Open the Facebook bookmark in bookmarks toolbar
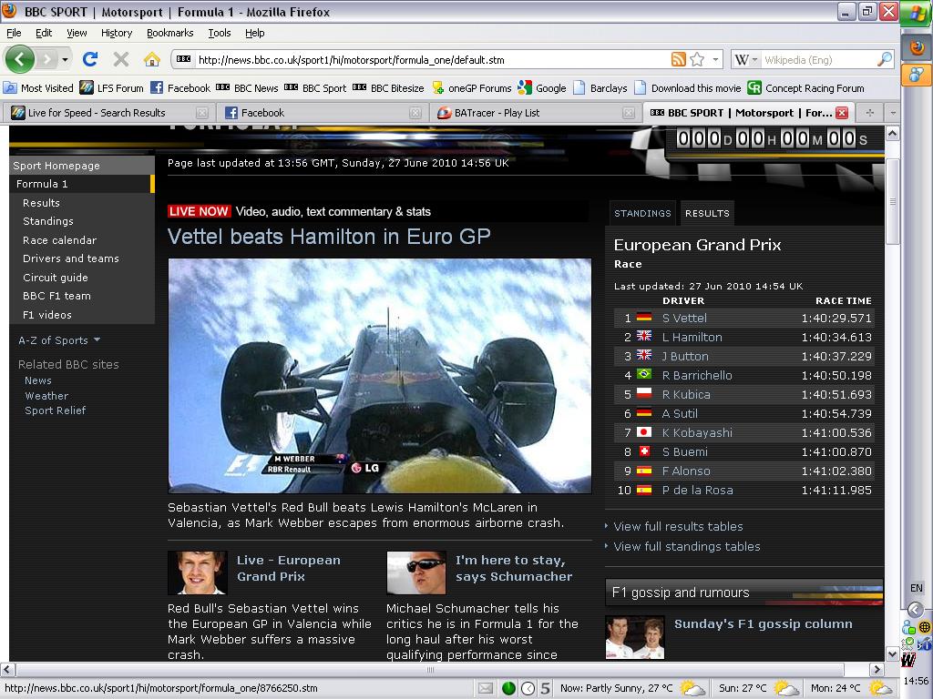The height and width of the screenshot is (699, 933). pyautogui.click(x=180, y=88)
